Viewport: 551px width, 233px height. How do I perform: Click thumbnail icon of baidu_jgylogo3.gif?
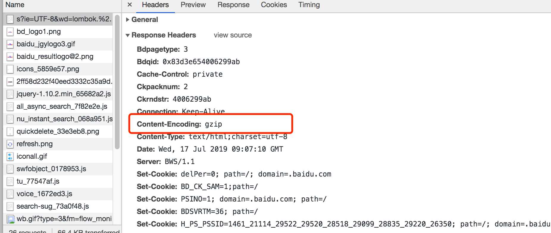pyautogui.click(x=10, y=44)
